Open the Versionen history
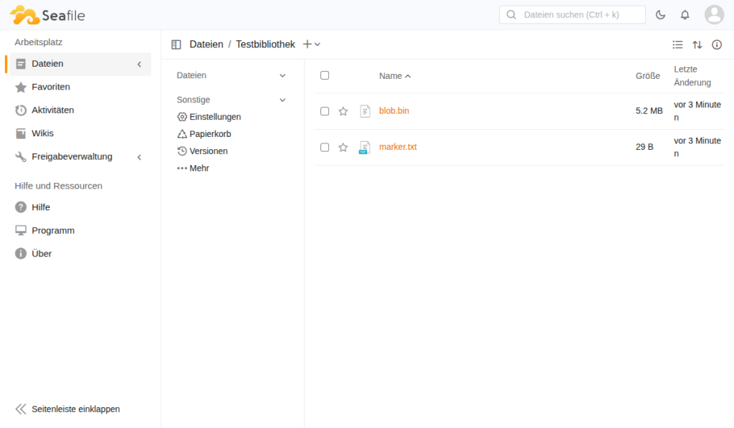Viewport: 734px width, 428px height. pyautogui.click(x=202, y=151)
